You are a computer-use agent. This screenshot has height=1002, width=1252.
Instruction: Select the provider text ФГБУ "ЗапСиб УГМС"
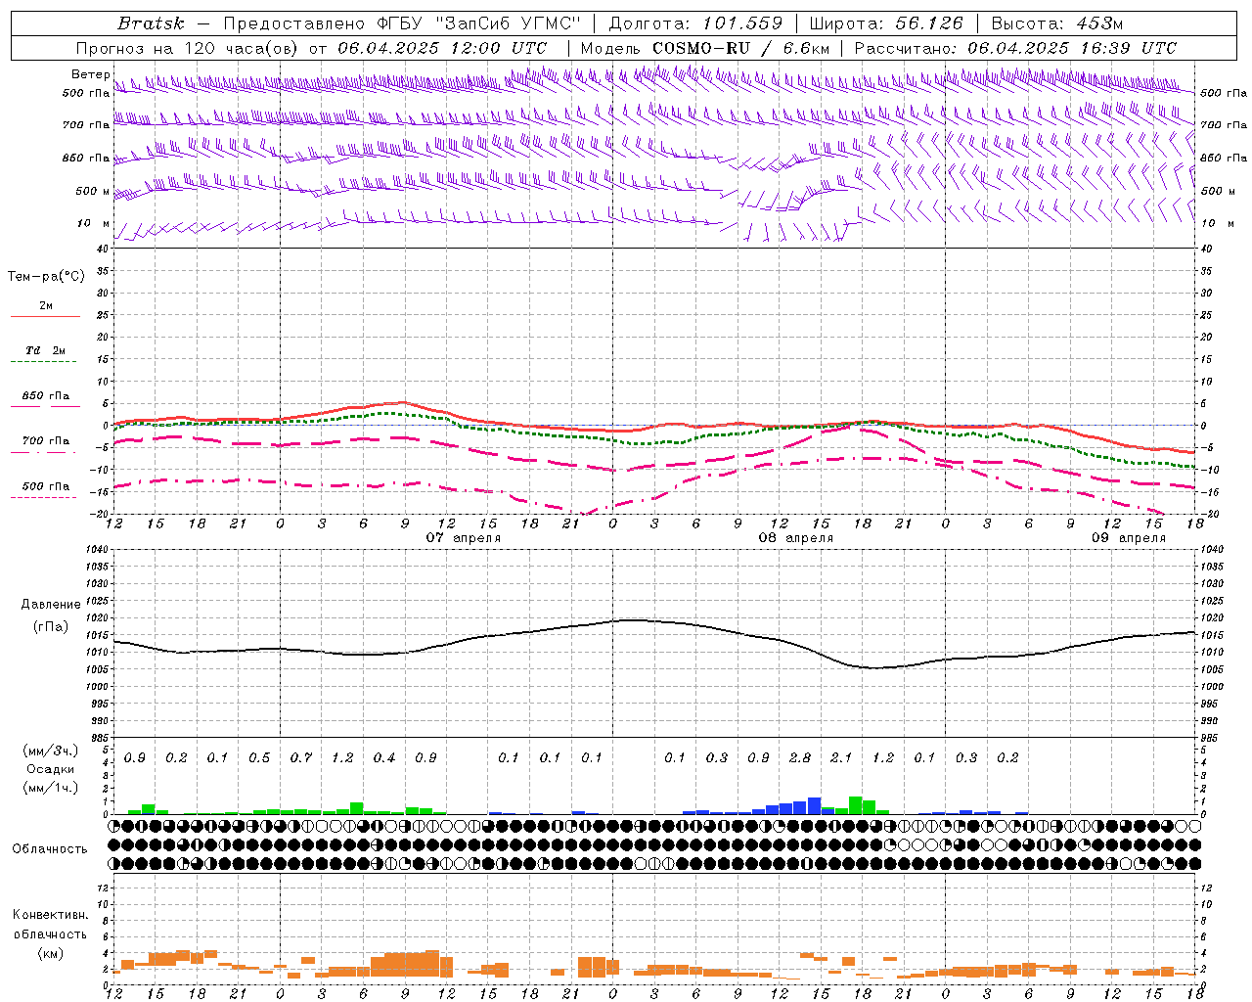click(x=478, y=23)
